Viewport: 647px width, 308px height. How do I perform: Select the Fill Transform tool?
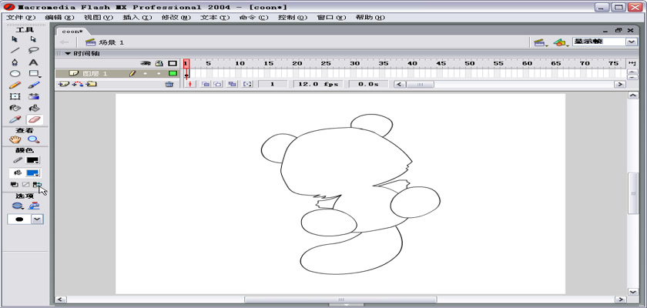[34, 96]
